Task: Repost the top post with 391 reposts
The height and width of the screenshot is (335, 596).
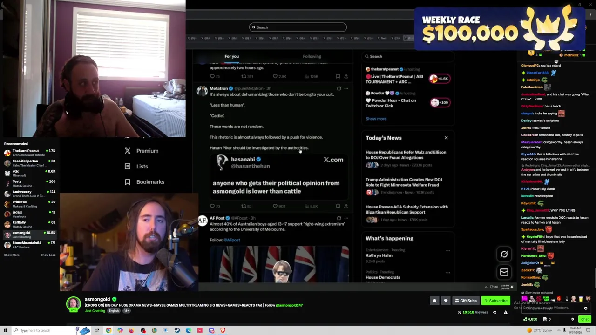Action: [243, 76]
